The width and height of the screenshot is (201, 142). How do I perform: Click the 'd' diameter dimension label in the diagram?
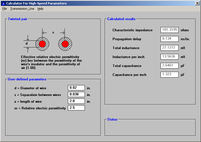[x=27, y=44]
